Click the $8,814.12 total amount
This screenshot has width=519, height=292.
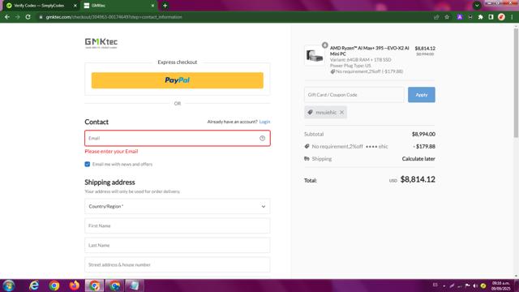(418, 179)
